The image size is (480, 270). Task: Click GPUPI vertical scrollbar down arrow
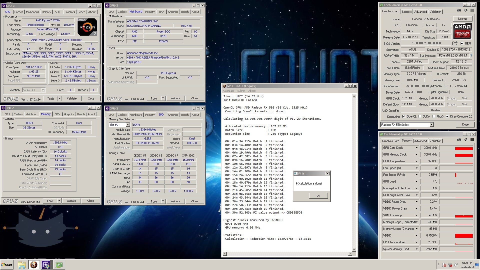354,249
